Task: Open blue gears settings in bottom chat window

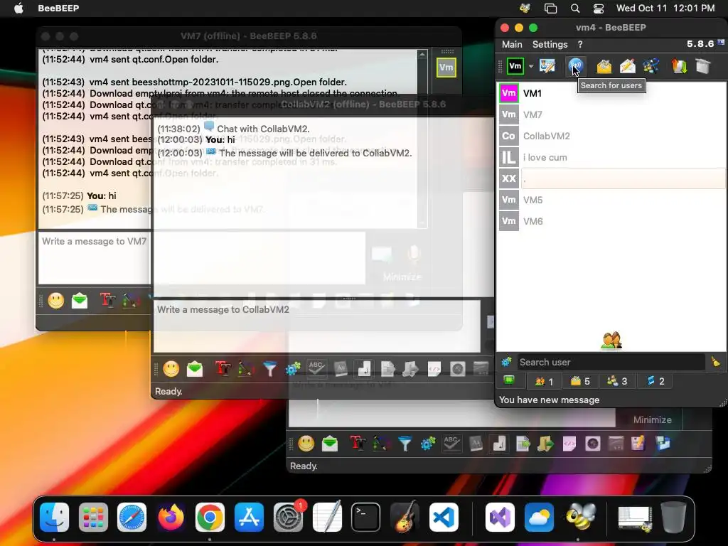Action: pos(428,444)
